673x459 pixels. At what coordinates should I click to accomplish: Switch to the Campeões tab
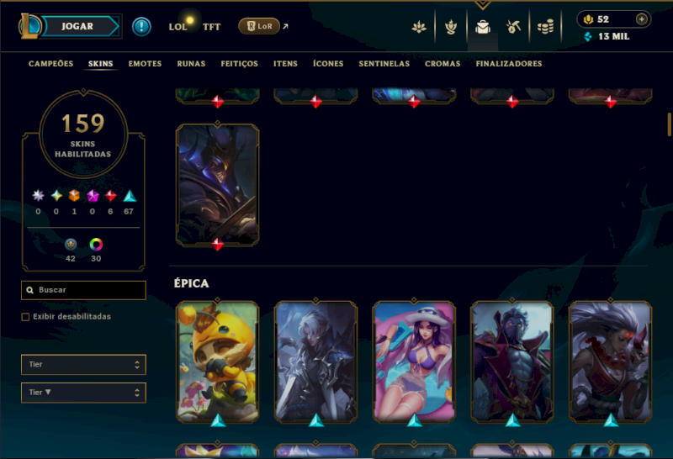50,64
